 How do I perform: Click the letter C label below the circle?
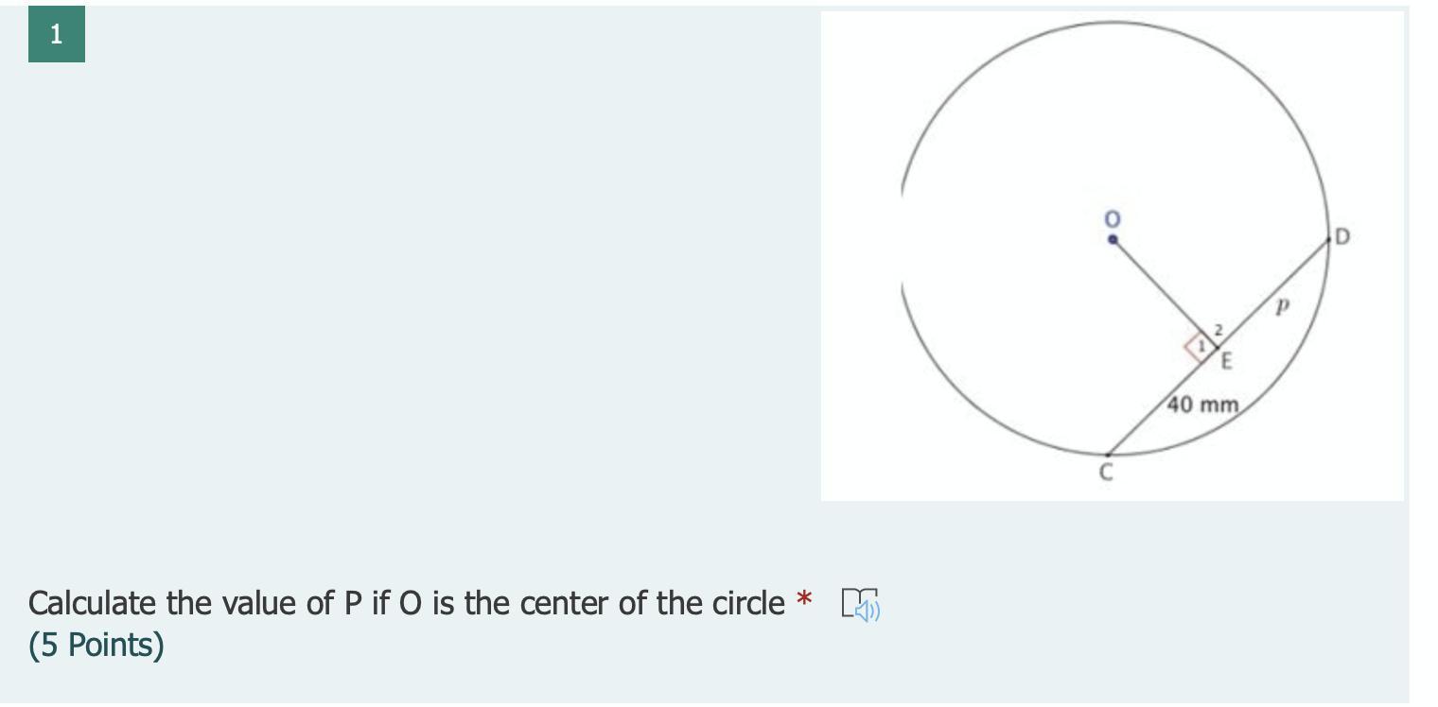click(x=1105, y=473)
